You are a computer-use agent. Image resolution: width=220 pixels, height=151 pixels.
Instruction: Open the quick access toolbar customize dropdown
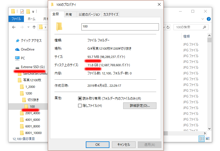pyautogui.click(x=33, y=12)
